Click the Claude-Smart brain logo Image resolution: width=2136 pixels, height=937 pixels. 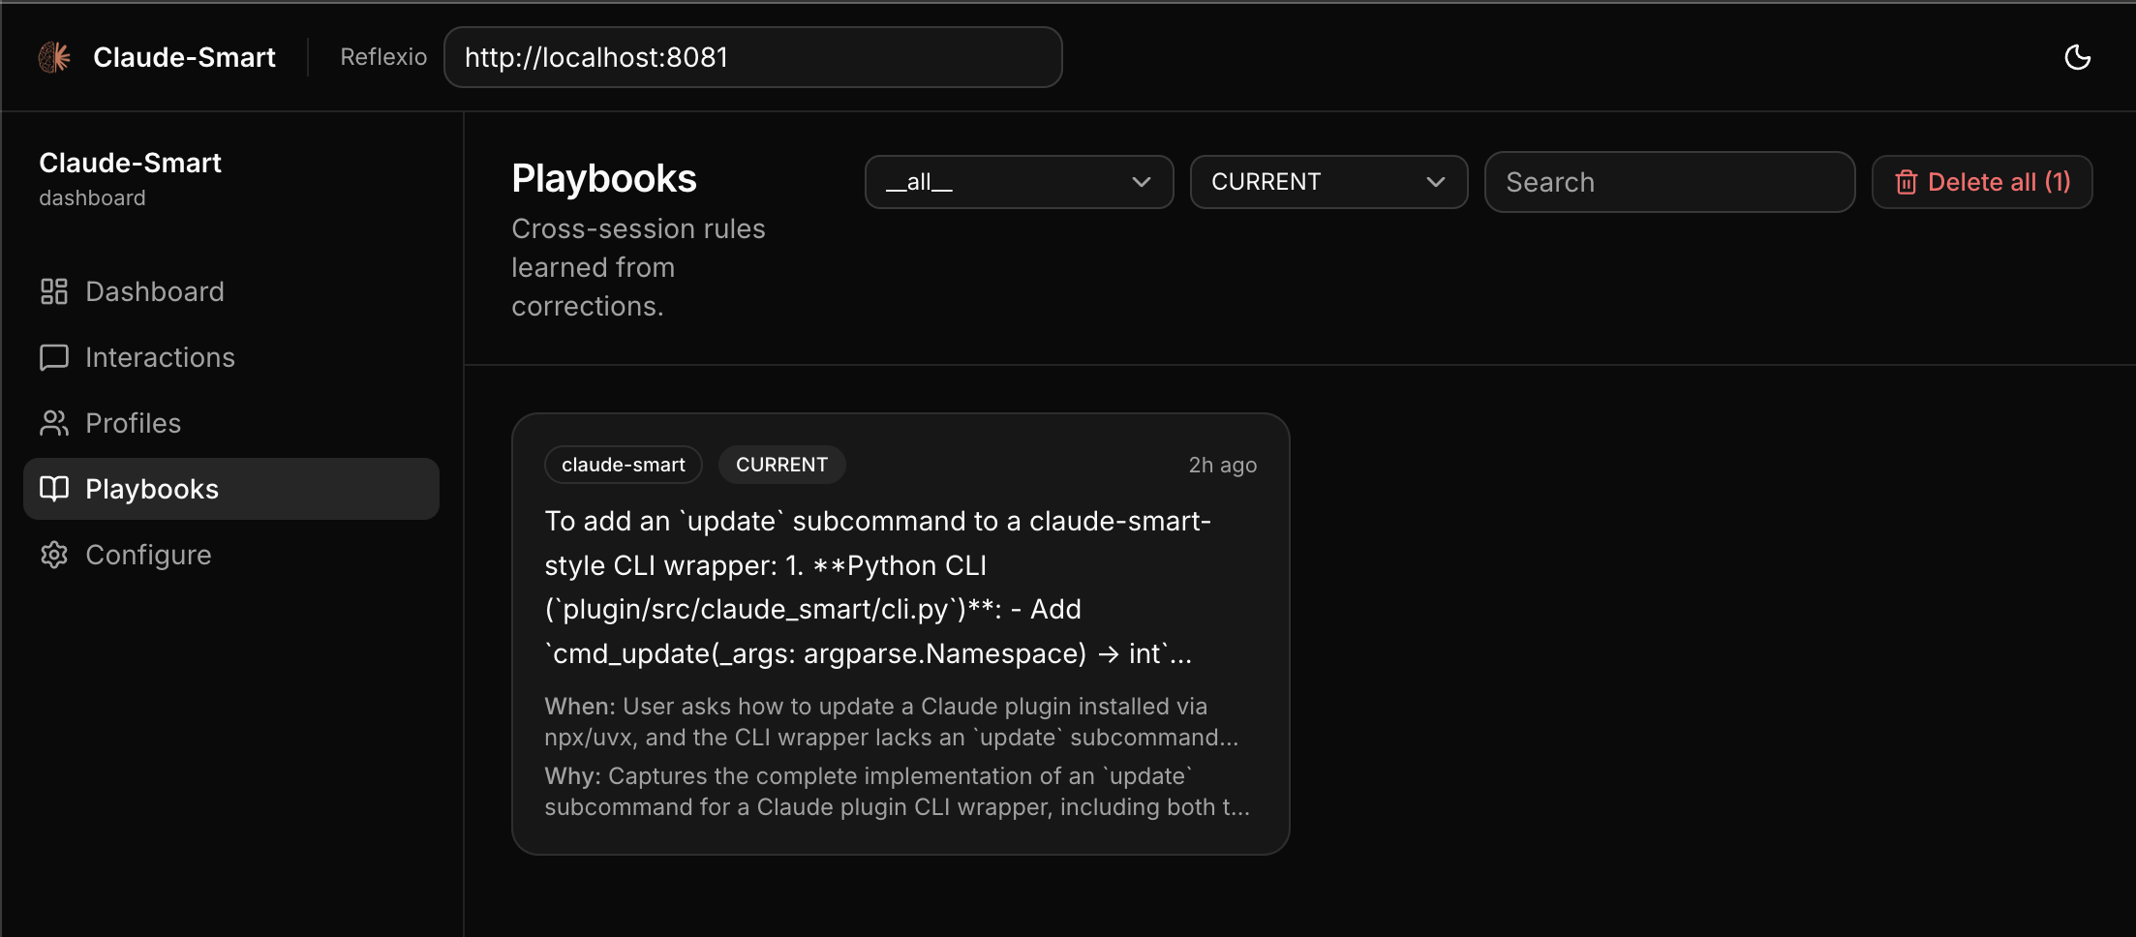pos(53,56)
